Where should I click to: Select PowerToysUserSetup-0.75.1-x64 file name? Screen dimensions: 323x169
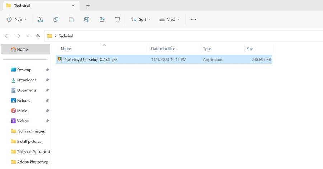90,60
